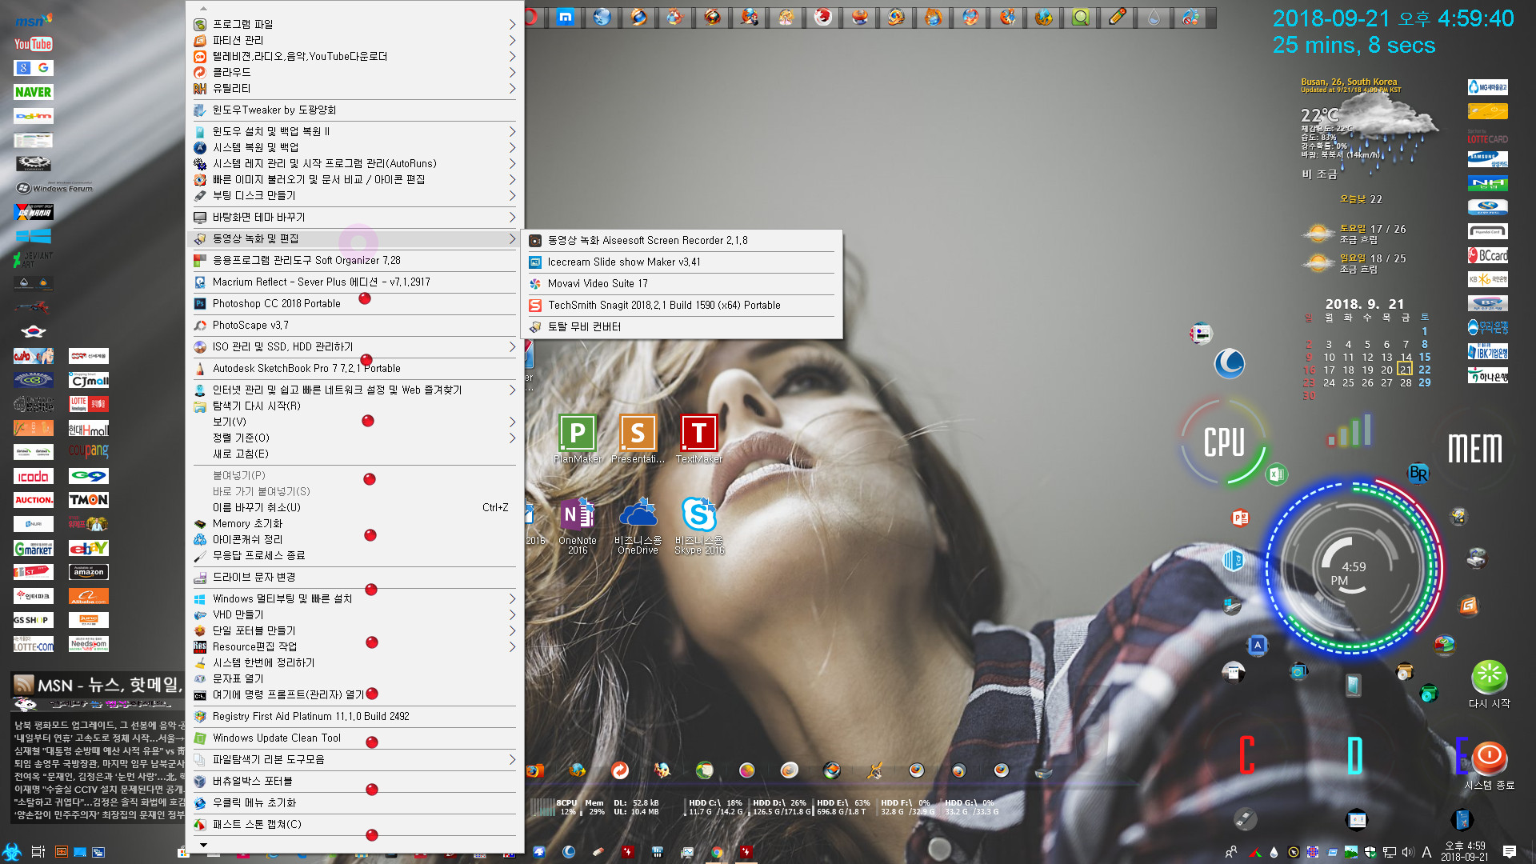Open the Windows Forum shortcut
This screenshot has height=864, width=1536.
54,188
